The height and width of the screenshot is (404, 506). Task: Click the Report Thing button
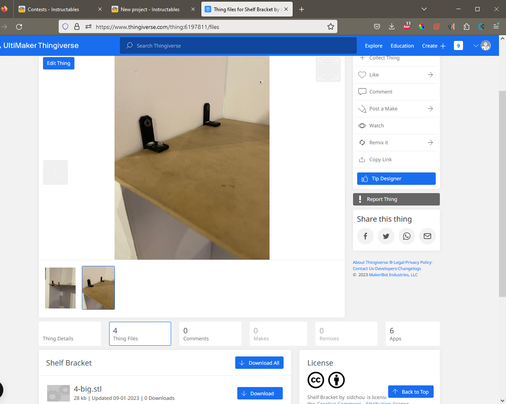(x=396, y=199)
